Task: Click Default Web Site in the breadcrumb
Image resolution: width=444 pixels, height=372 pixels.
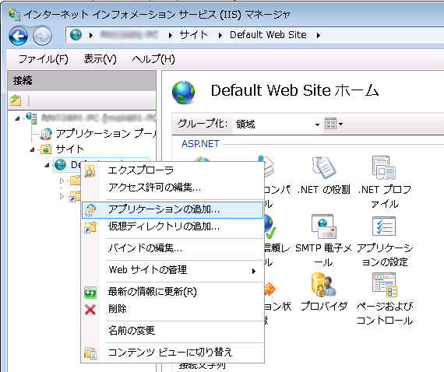Action: pos(268,35)
